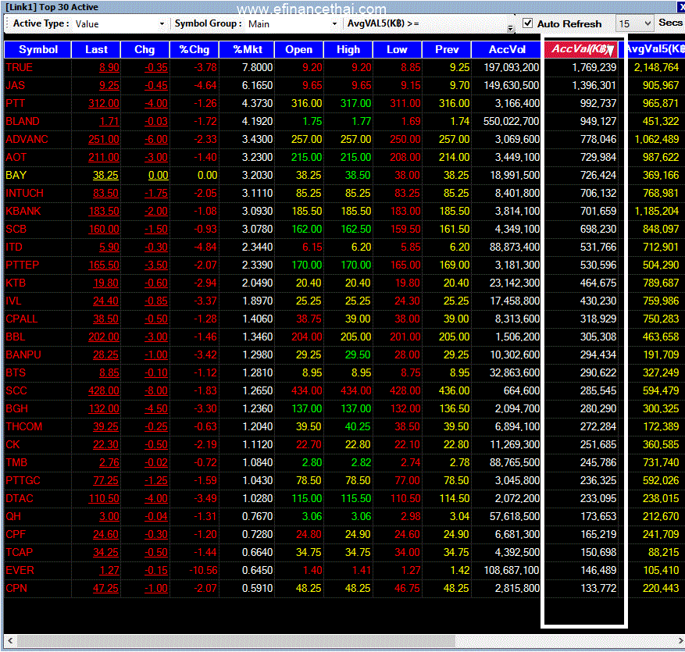Select the KBANK symbol
Image resolution: width=685 pixels, height=652 pixels.
(23, 211)
